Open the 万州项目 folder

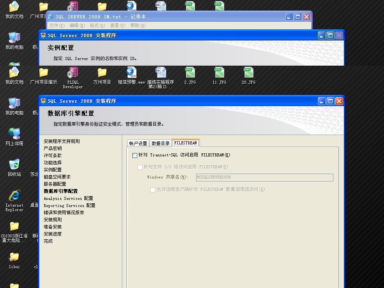(x=102, y=73)
